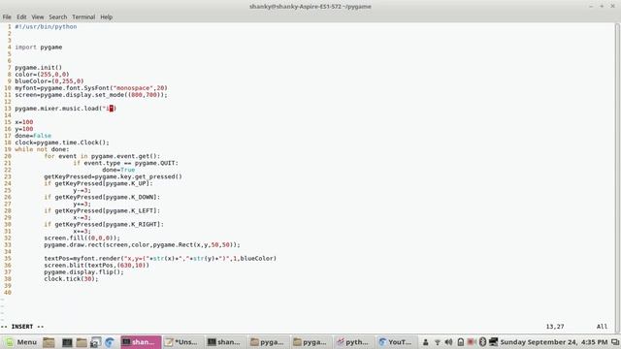Click the 'import pygame' line
The width and height of the screenshot is (621, 349).
[39, 48]
